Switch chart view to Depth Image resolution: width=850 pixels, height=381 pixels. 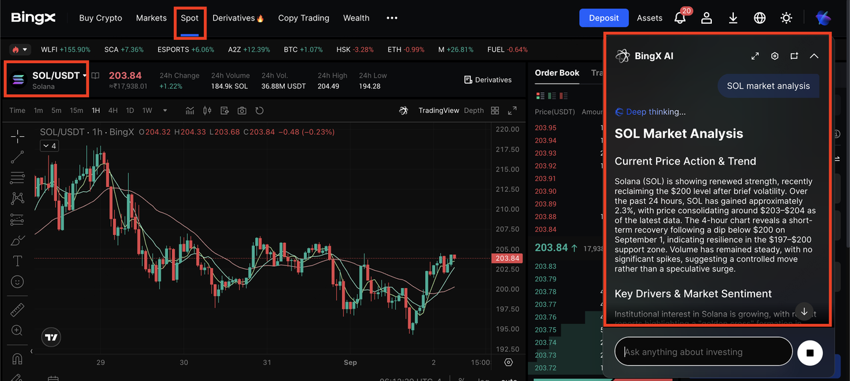coord(473,111)
